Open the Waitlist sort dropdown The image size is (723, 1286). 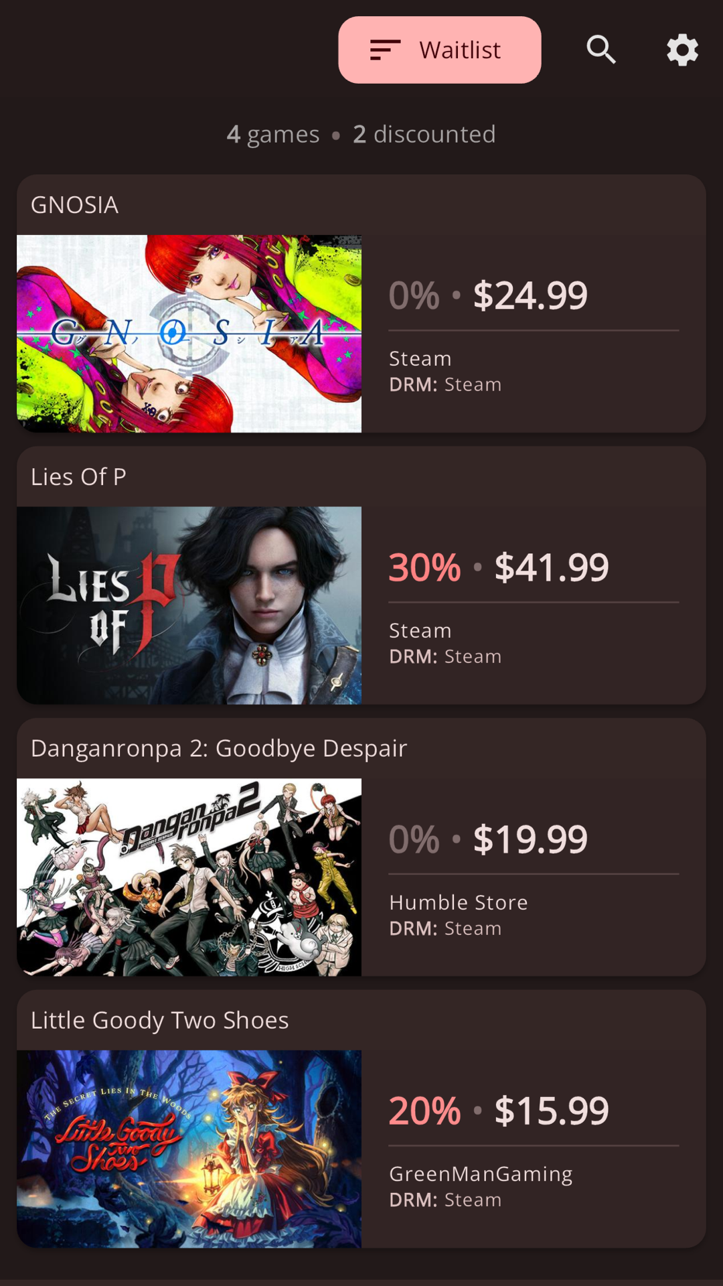[x=440, y=50]
